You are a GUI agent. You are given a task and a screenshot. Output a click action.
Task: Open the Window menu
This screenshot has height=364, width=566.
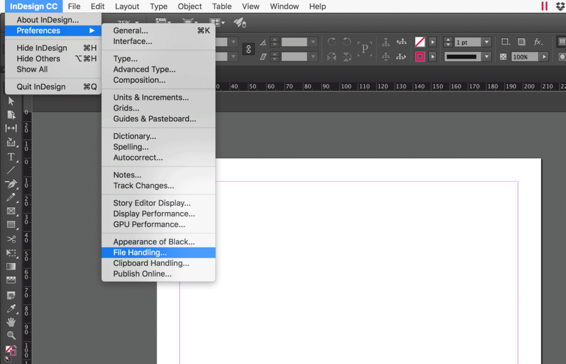pos(284,6)
